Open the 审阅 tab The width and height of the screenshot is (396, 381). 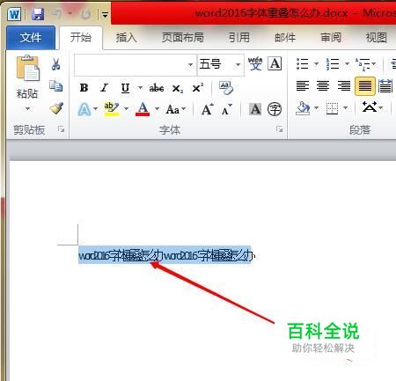point(331,38)
